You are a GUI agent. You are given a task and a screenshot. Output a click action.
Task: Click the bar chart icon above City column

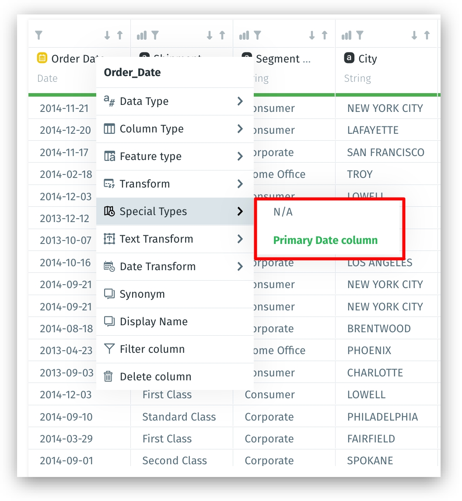tap(346, 35)
